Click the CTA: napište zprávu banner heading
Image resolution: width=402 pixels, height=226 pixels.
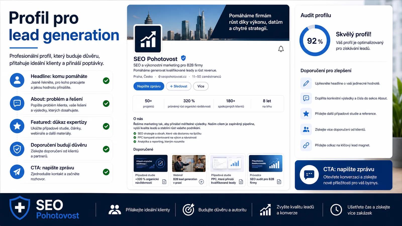(349, 169)
